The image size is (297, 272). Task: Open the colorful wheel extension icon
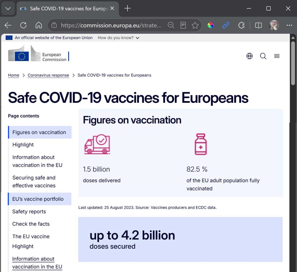point(211,25)
